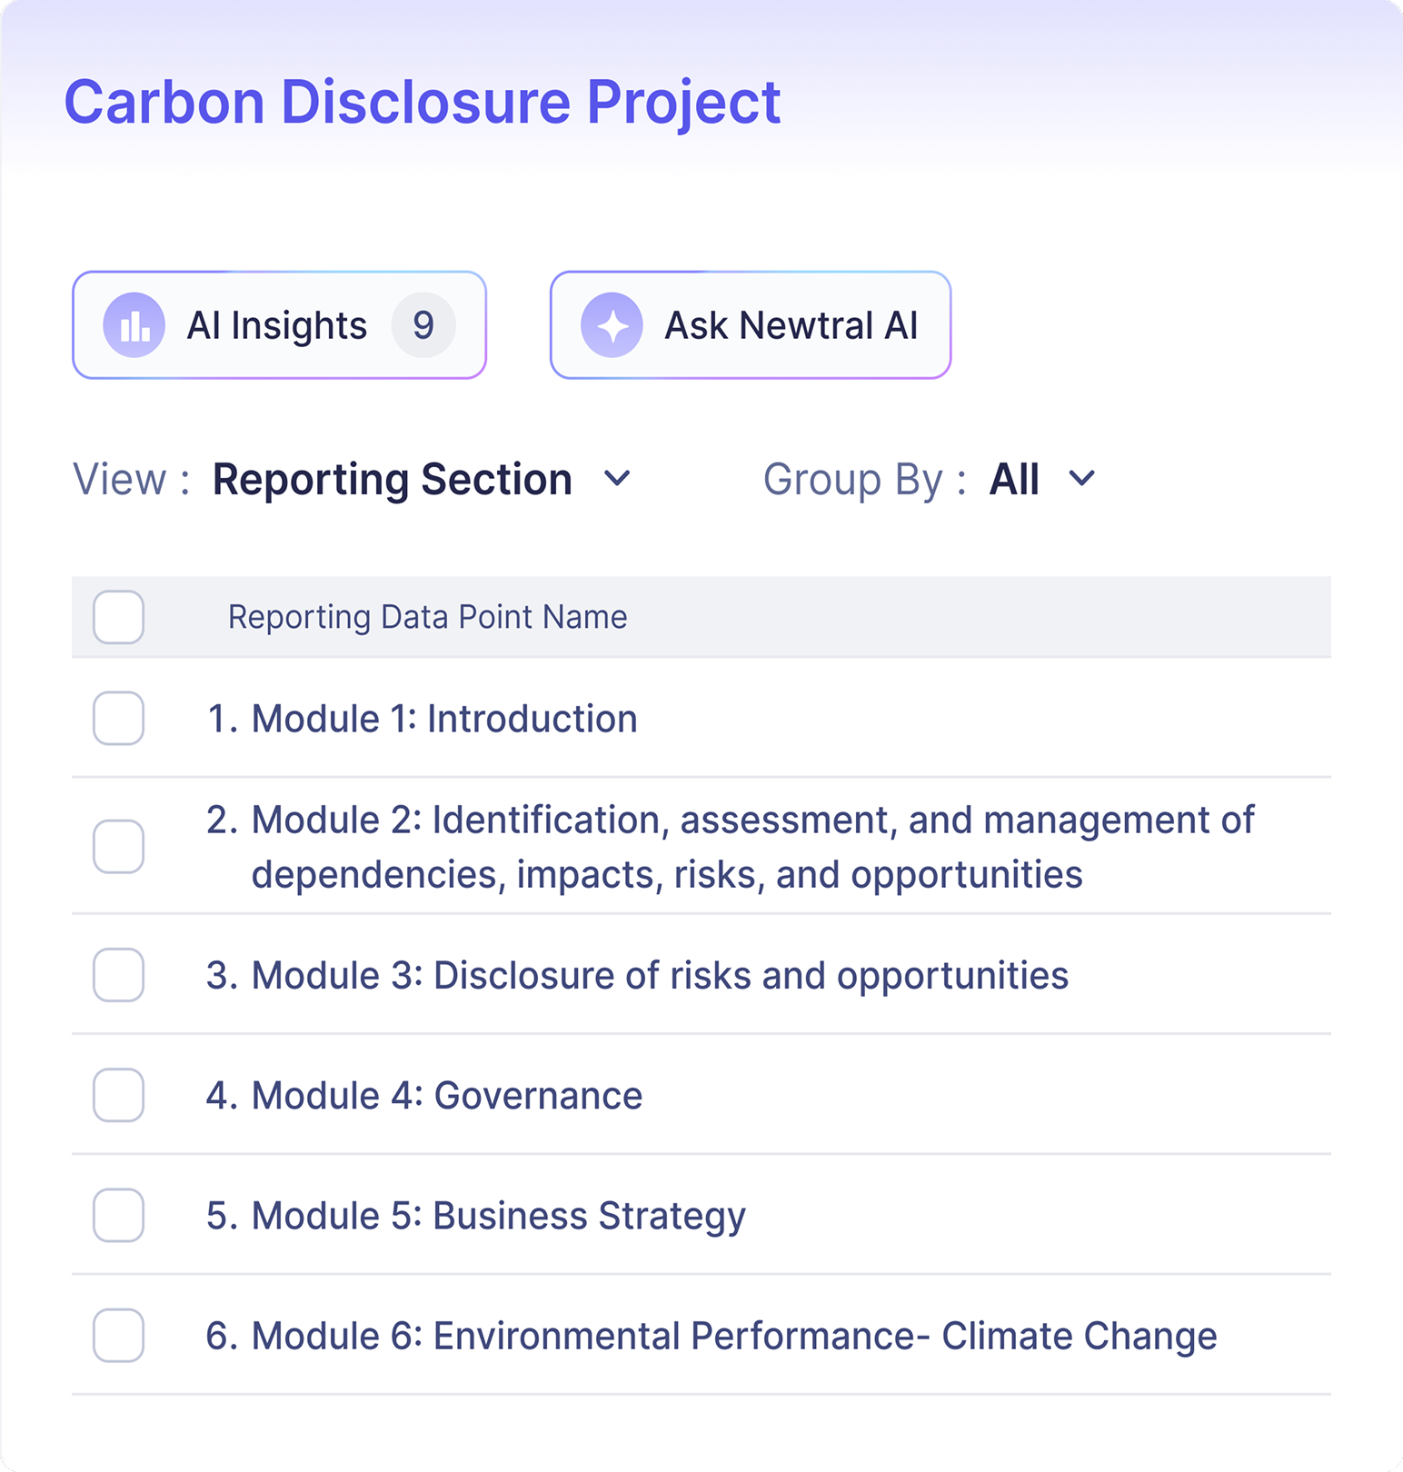1403x1472 pixels.
Task: Open the AI Insights panel
Action: 277,325
